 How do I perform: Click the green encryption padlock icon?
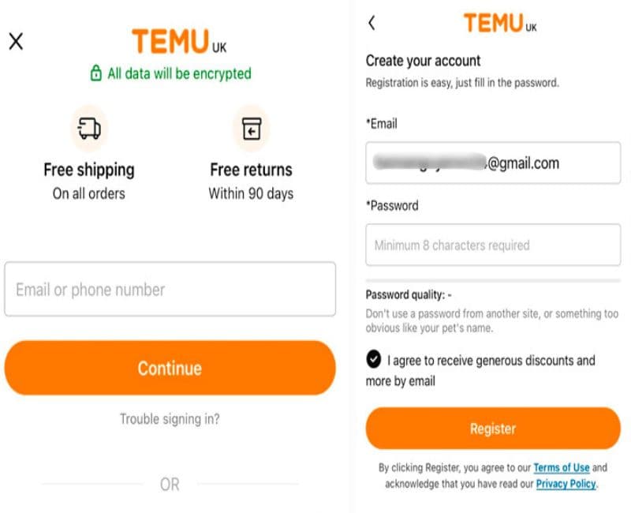(96, 73)
